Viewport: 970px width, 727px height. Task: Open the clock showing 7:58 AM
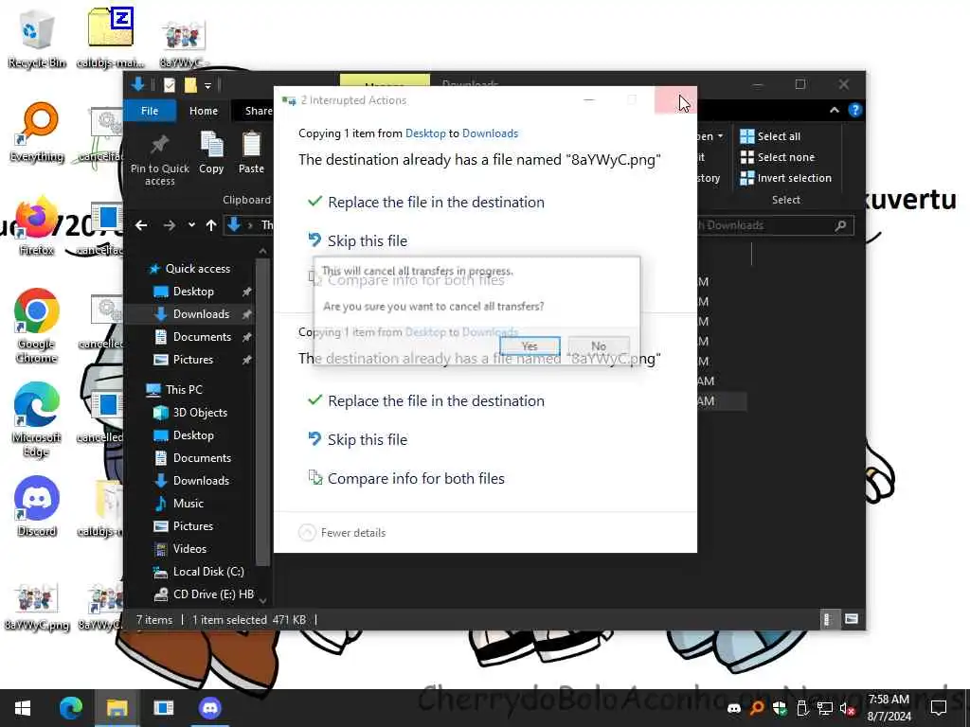pyautogui.click(x=889, y=708)
